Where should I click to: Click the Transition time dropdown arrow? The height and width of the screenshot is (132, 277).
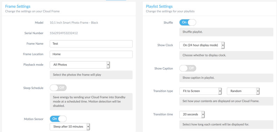[203, 114]
